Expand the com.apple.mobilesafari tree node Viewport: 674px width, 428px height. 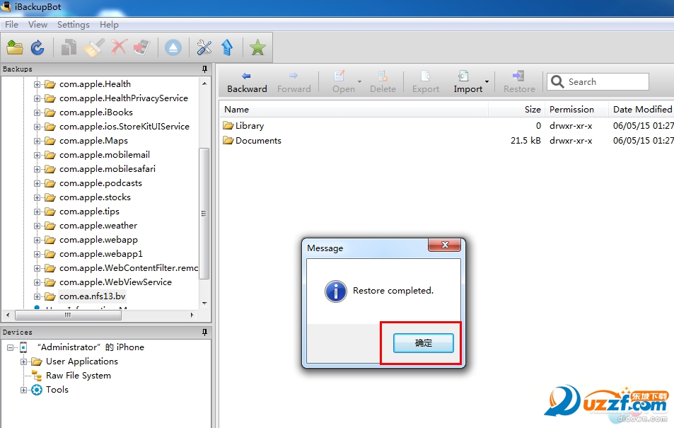coord(37,170)
